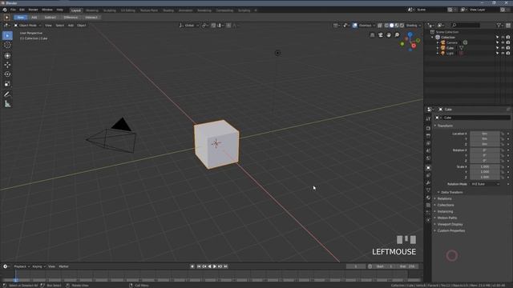Open the Render menu

coord(33,10)
